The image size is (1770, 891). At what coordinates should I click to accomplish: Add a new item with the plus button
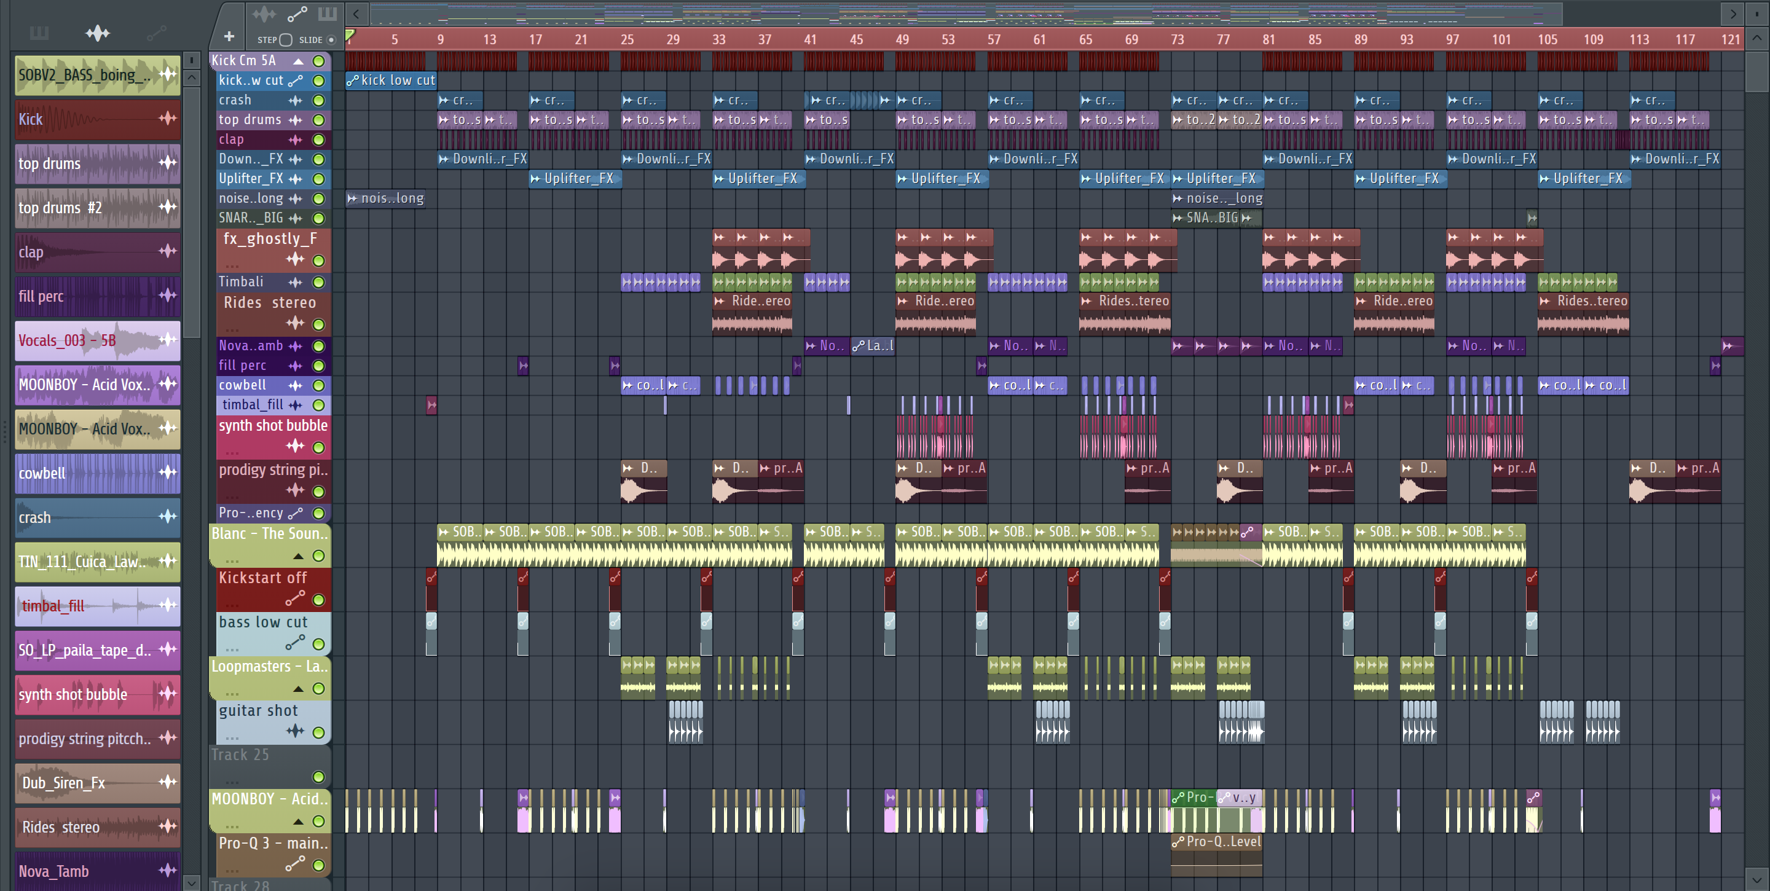click(229, 36)
